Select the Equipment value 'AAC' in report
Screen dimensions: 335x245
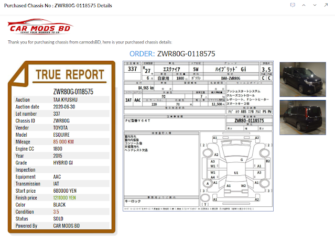[x=57, y=177]
